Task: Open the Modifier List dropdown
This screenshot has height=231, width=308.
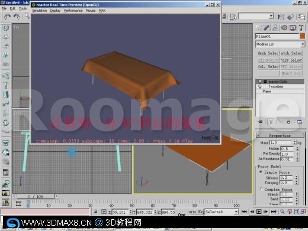Action: (x=280, y=44)
